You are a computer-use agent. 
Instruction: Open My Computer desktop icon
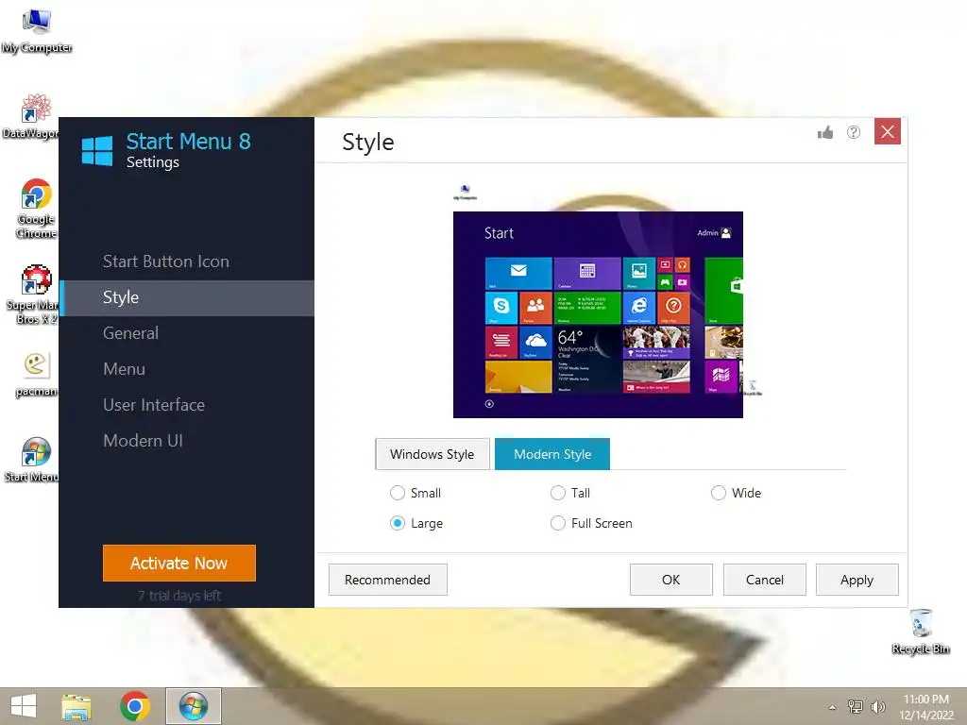tap(37, 31)
